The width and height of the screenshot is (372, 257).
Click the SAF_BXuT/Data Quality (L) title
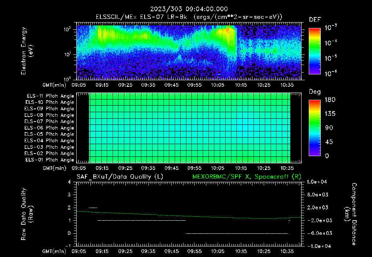[120, 177]
